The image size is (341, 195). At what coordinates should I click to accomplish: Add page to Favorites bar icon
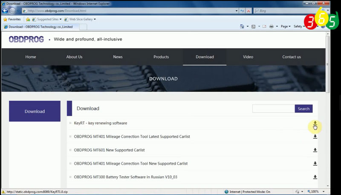[28, 19]
